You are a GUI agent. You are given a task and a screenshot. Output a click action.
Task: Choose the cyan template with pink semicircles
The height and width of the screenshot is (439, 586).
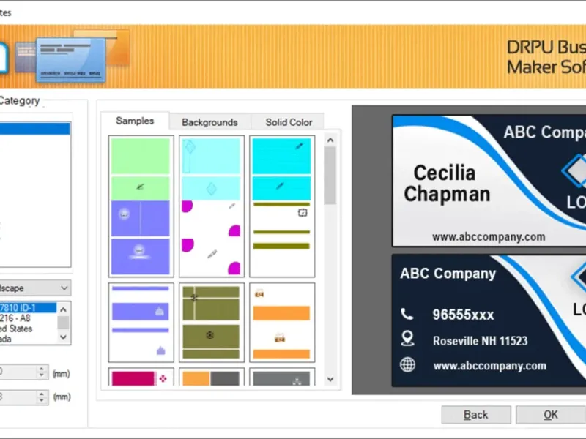212,206
